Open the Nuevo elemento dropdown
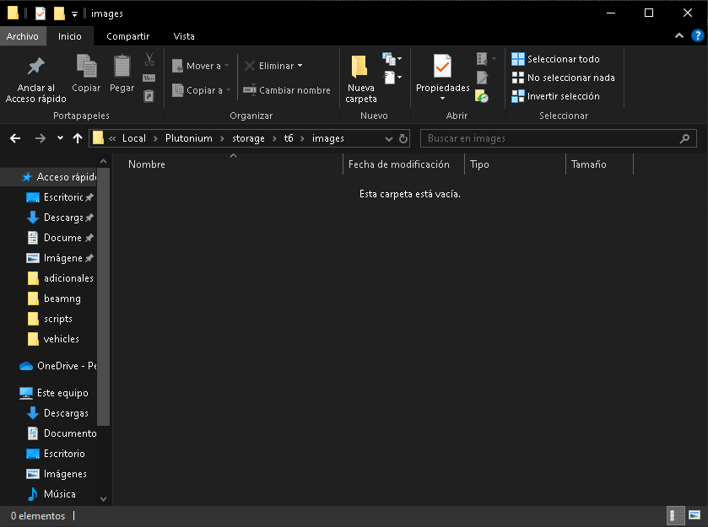The width and height of the screenshot is (708, 527). click(x=392, y=59)
